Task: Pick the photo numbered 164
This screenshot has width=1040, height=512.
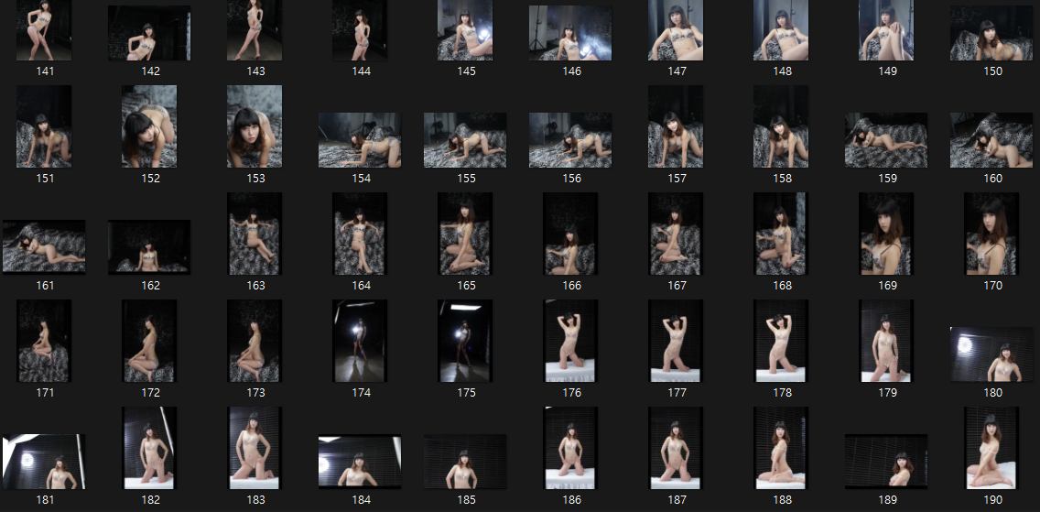Action: (x=360, y=234)
